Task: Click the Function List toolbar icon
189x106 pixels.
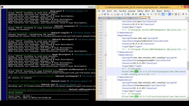Action: 179,14
